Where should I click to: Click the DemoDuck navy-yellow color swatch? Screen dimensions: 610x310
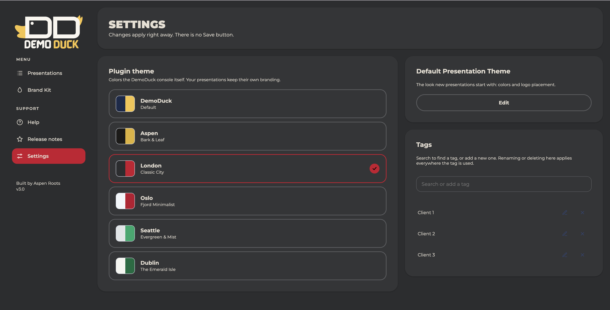point(125,104)
